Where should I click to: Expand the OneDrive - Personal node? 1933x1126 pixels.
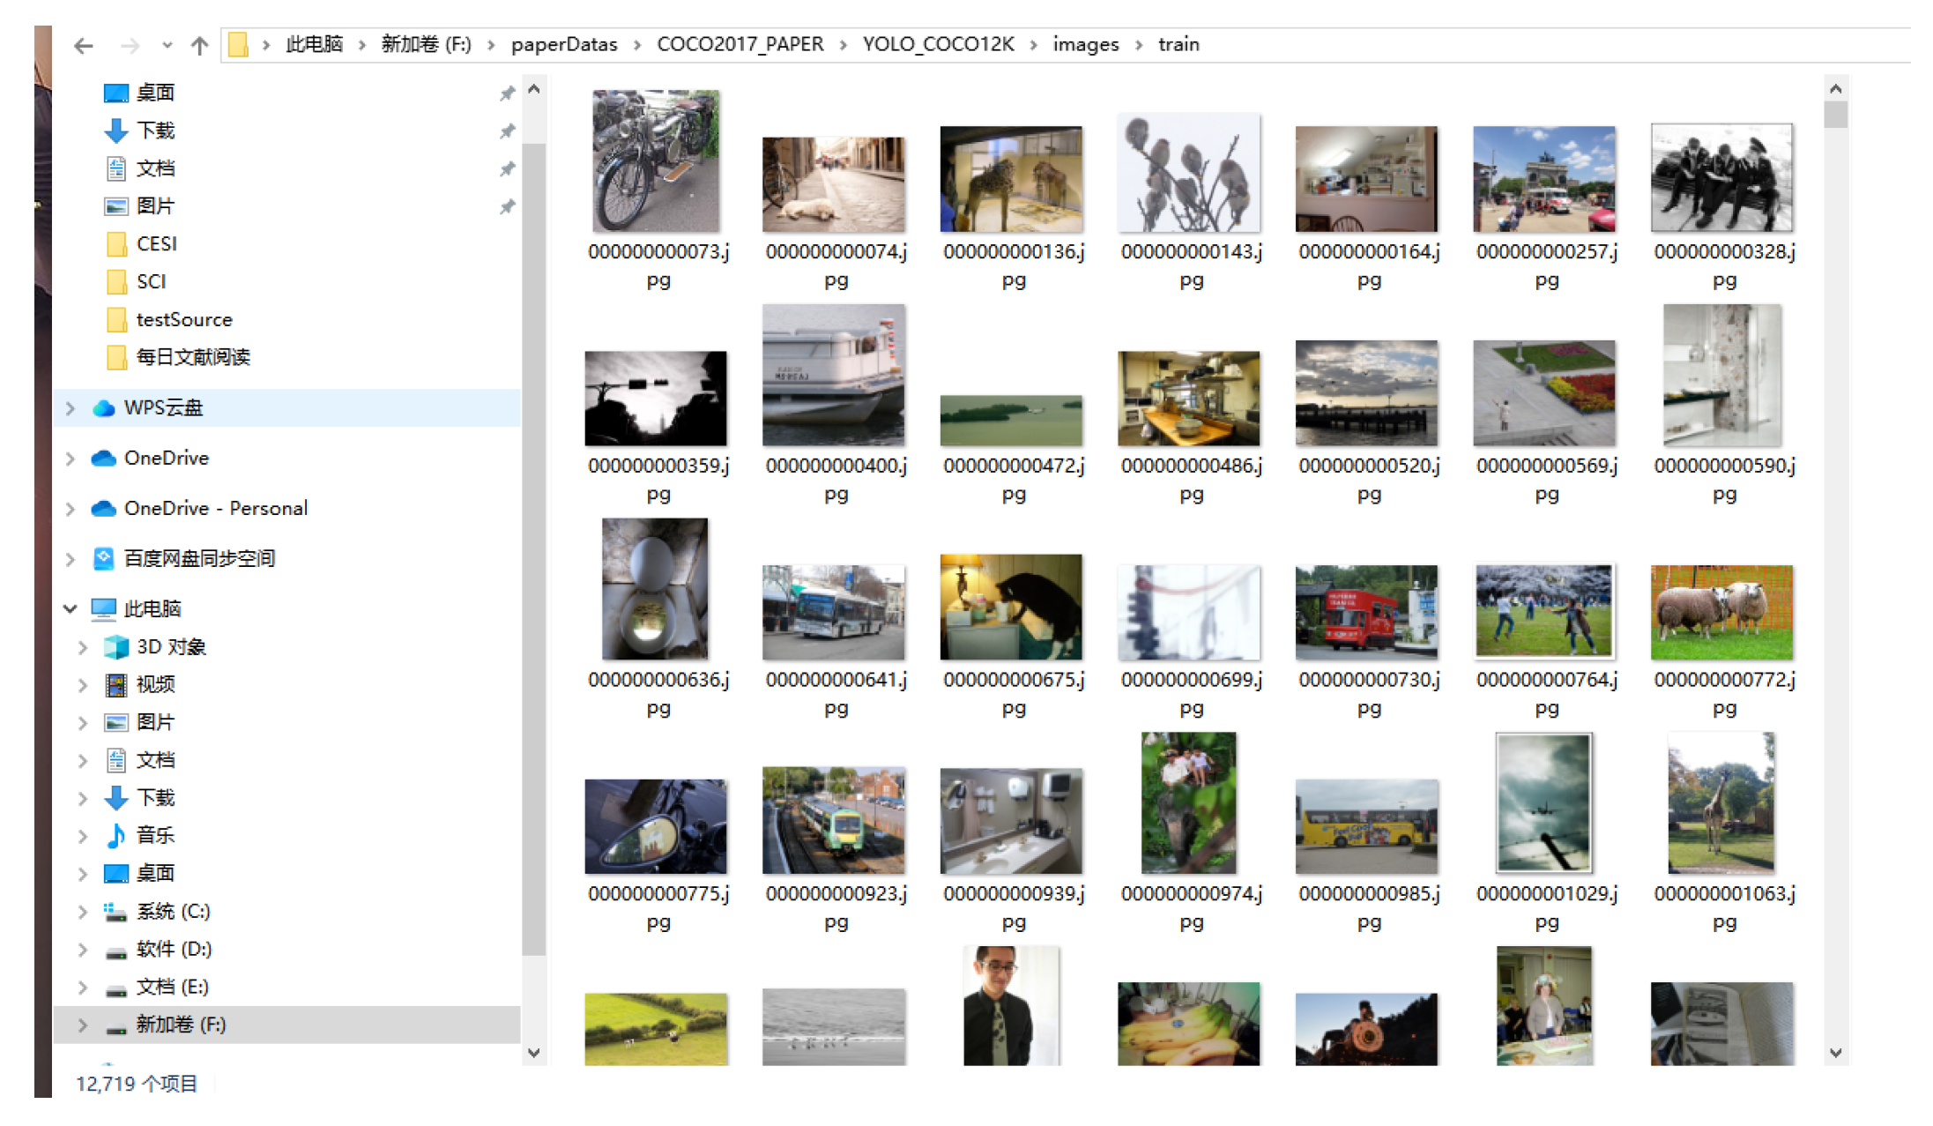click(x=71, y=508)
